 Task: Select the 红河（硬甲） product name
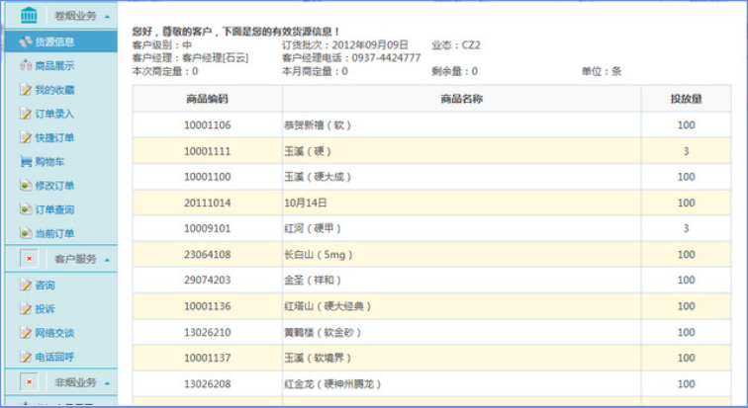313,228
